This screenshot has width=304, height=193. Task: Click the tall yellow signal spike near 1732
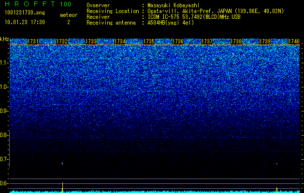tap(62, 187)
